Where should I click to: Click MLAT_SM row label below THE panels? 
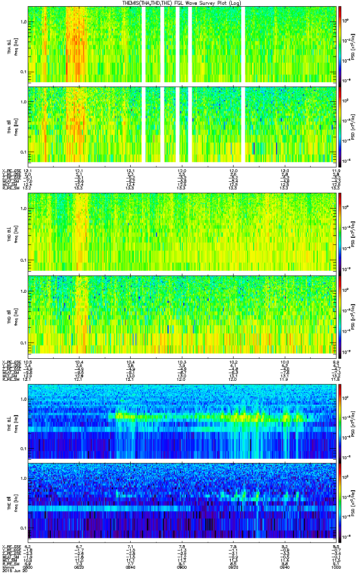point(10,557)
